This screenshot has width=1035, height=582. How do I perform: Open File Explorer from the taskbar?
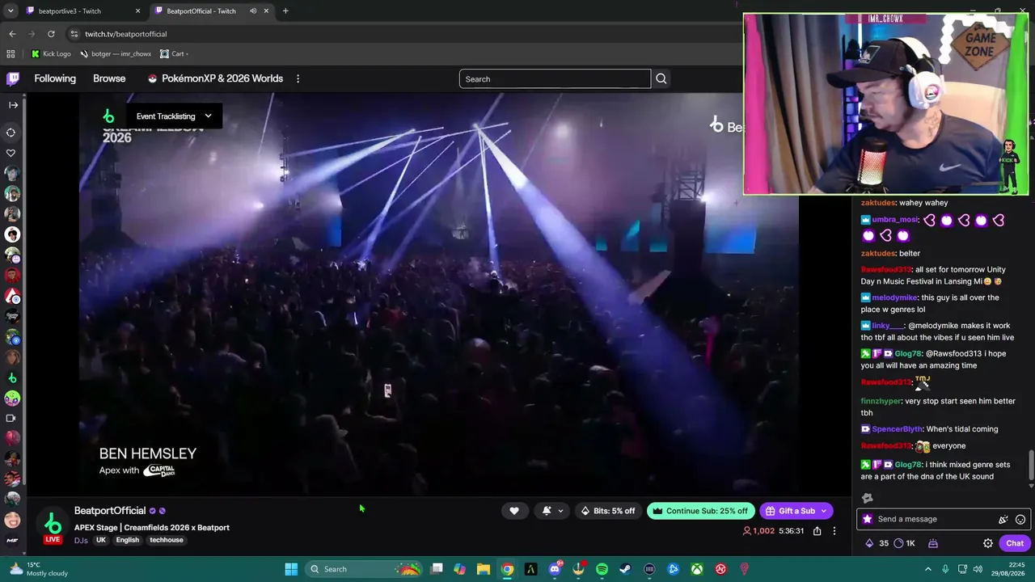[x=483, y=569]
